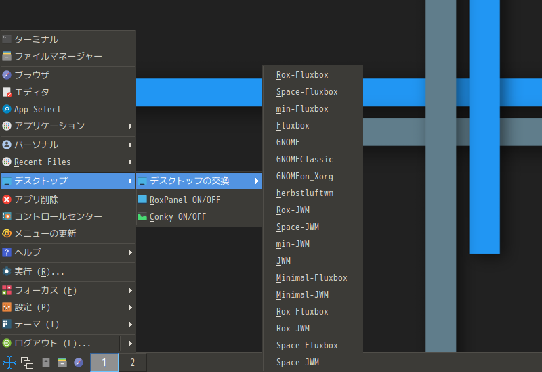Expand the フォーカス (F) submenu arrow
Image resolution: width=542 pixels, height=372 pixels.
(130, 291)
